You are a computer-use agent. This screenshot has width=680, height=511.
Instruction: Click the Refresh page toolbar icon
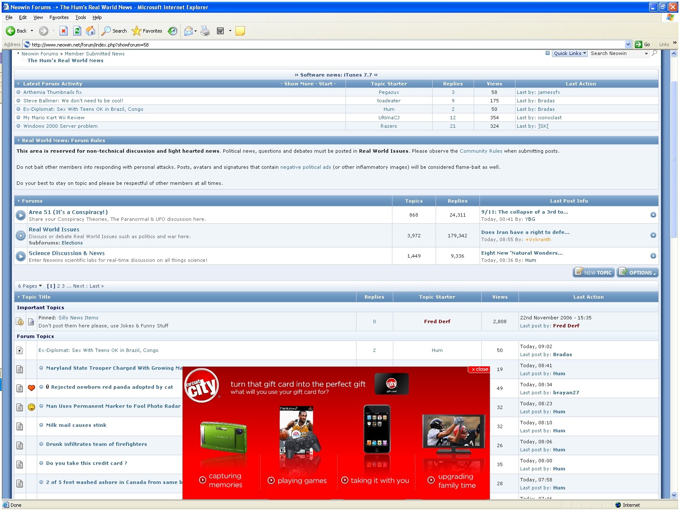tap(77, 31)
